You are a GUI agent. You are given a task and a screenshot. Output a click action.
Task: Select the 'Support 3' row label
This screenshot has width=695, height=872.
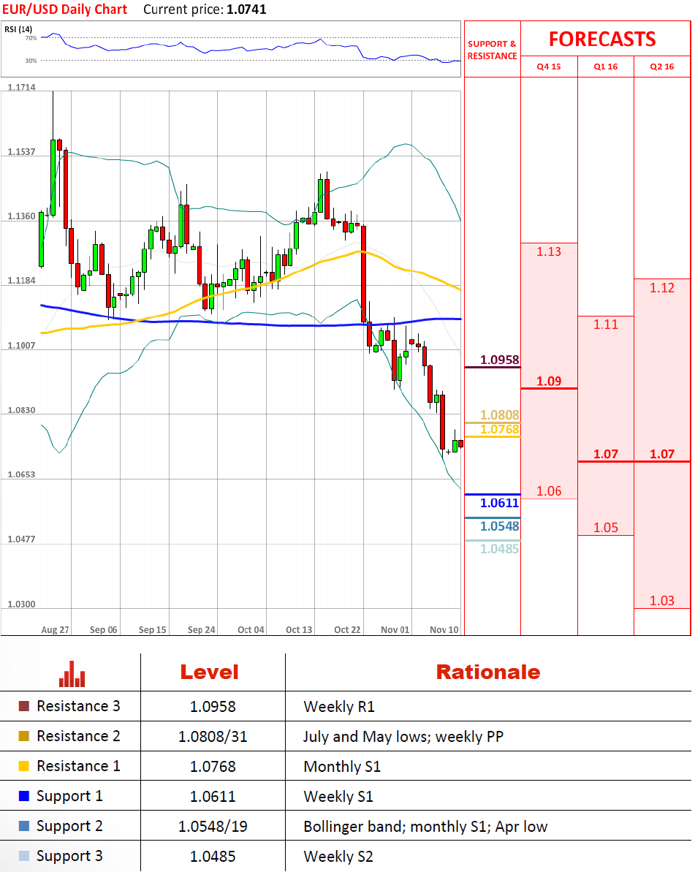69,857
